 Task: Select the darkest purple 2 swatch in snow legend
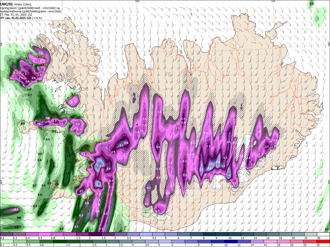coord(95,234)
